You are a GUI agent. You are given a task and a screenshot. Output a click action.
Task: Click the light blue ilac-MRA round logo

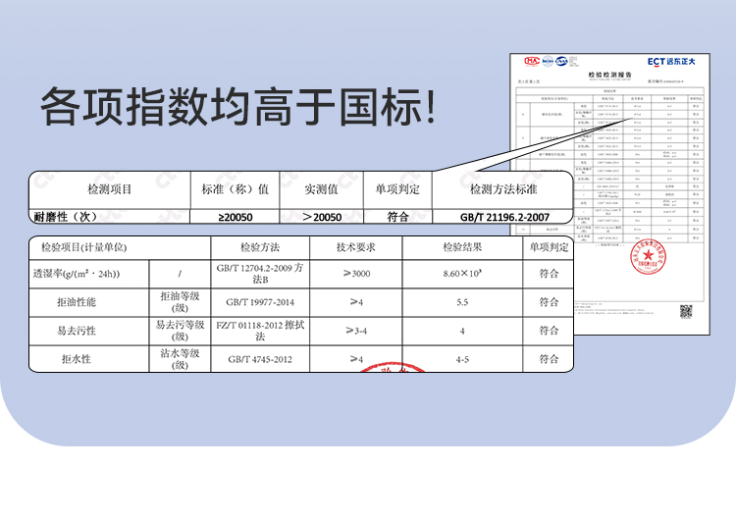click(548, 61)
